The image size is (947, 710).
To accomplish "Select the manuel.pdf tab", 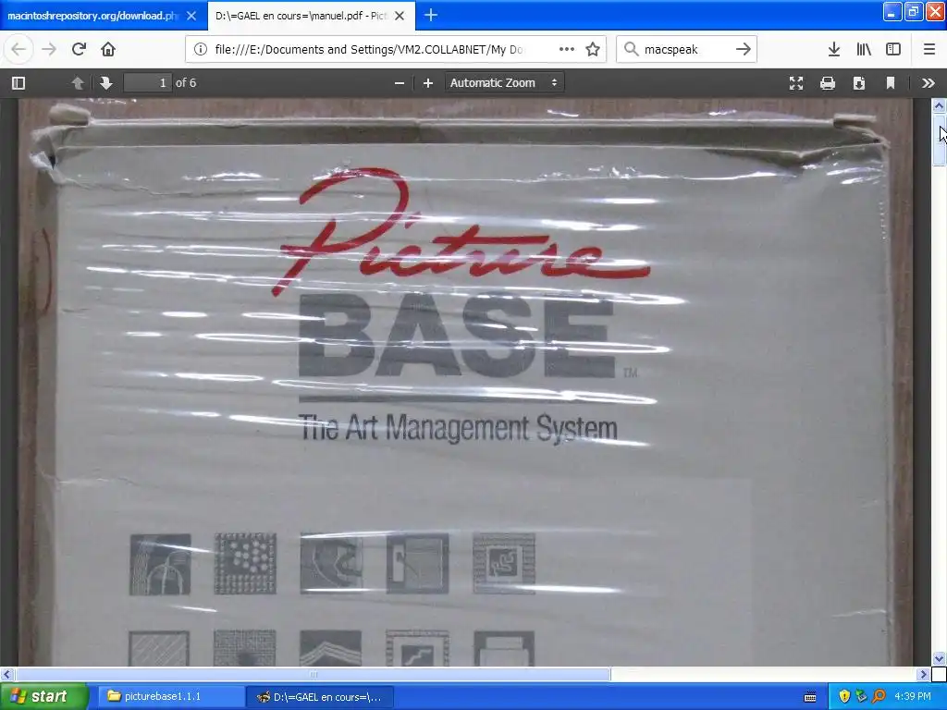I will [301, 16].
